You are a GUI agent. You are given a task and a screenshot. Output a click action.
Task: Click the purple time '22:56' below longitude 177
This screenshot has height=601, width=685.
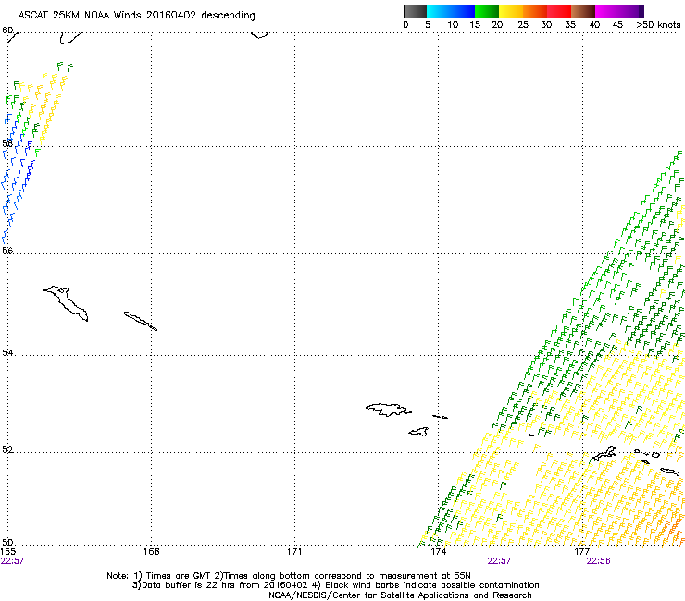click(x=599, y=561)
